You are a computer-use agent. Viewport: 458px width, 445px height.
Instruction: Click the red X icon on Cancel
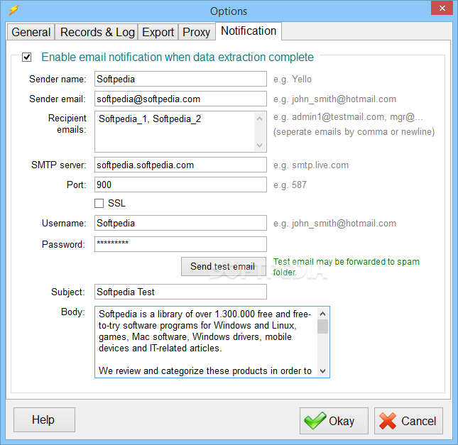[387, 421]
